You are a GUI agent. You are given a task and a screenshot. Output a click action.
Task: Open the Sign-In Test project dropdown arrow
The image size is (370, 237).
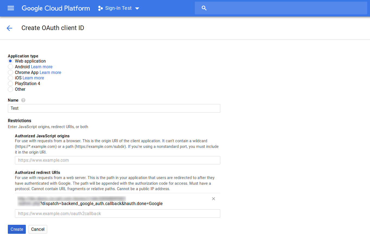coord(137,8)
